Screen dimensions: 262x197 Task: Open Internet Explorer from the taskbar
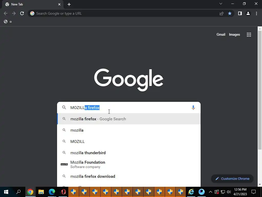click(x=191, y=192)
